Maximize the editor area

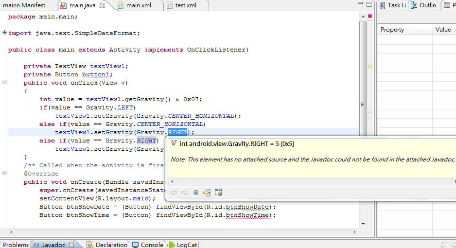tap(369, 4)
